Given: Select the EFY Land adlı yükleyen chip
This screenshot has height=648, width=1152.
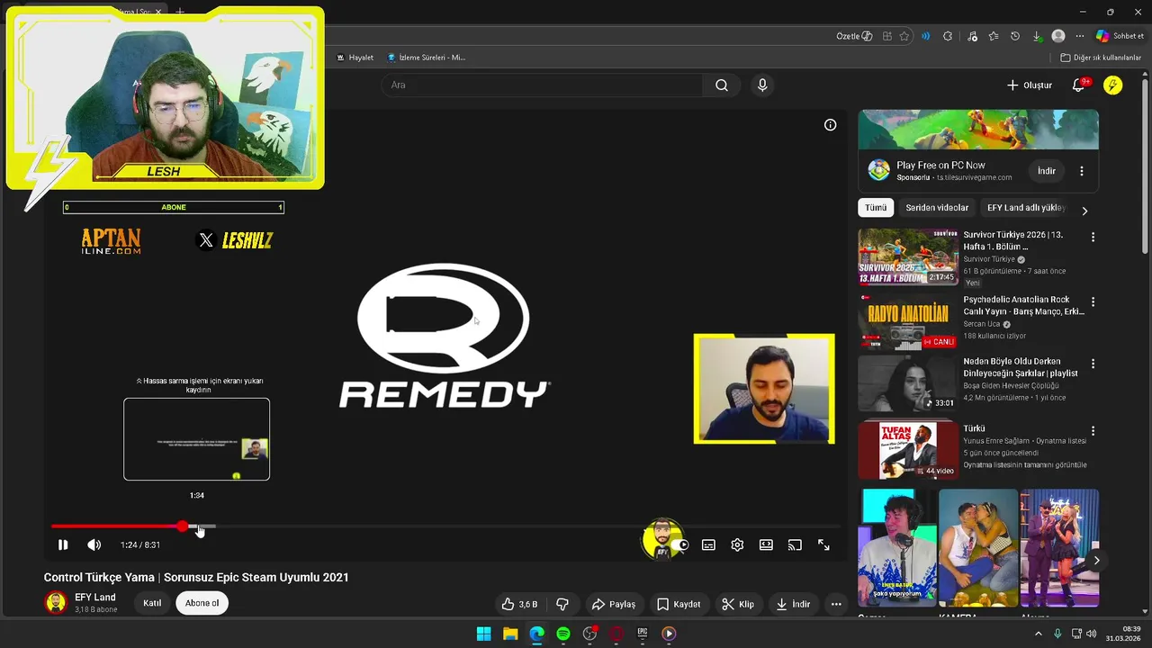Looking at the screenshot, I should pyautogui.click(x=1026, y=208).
